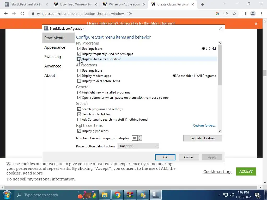Select the Start Menu section
The height and width of the screenshot is (200, 267).
tap(58, 38)
